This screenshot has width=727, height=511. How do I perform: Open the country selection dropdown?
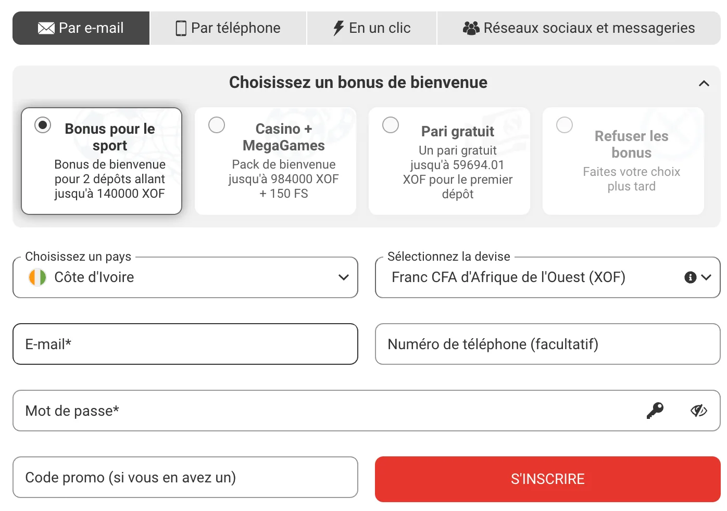click(343, 277)
